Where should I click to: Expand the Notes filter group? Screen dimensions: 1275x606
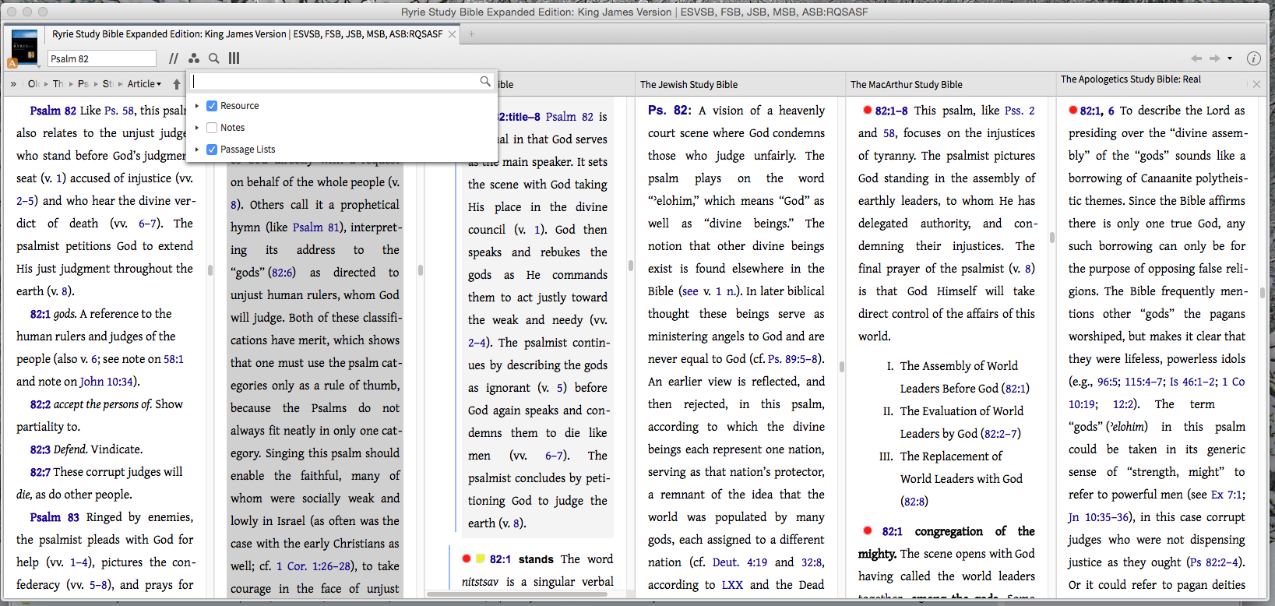pyautogui.click(x=197, y=128)
